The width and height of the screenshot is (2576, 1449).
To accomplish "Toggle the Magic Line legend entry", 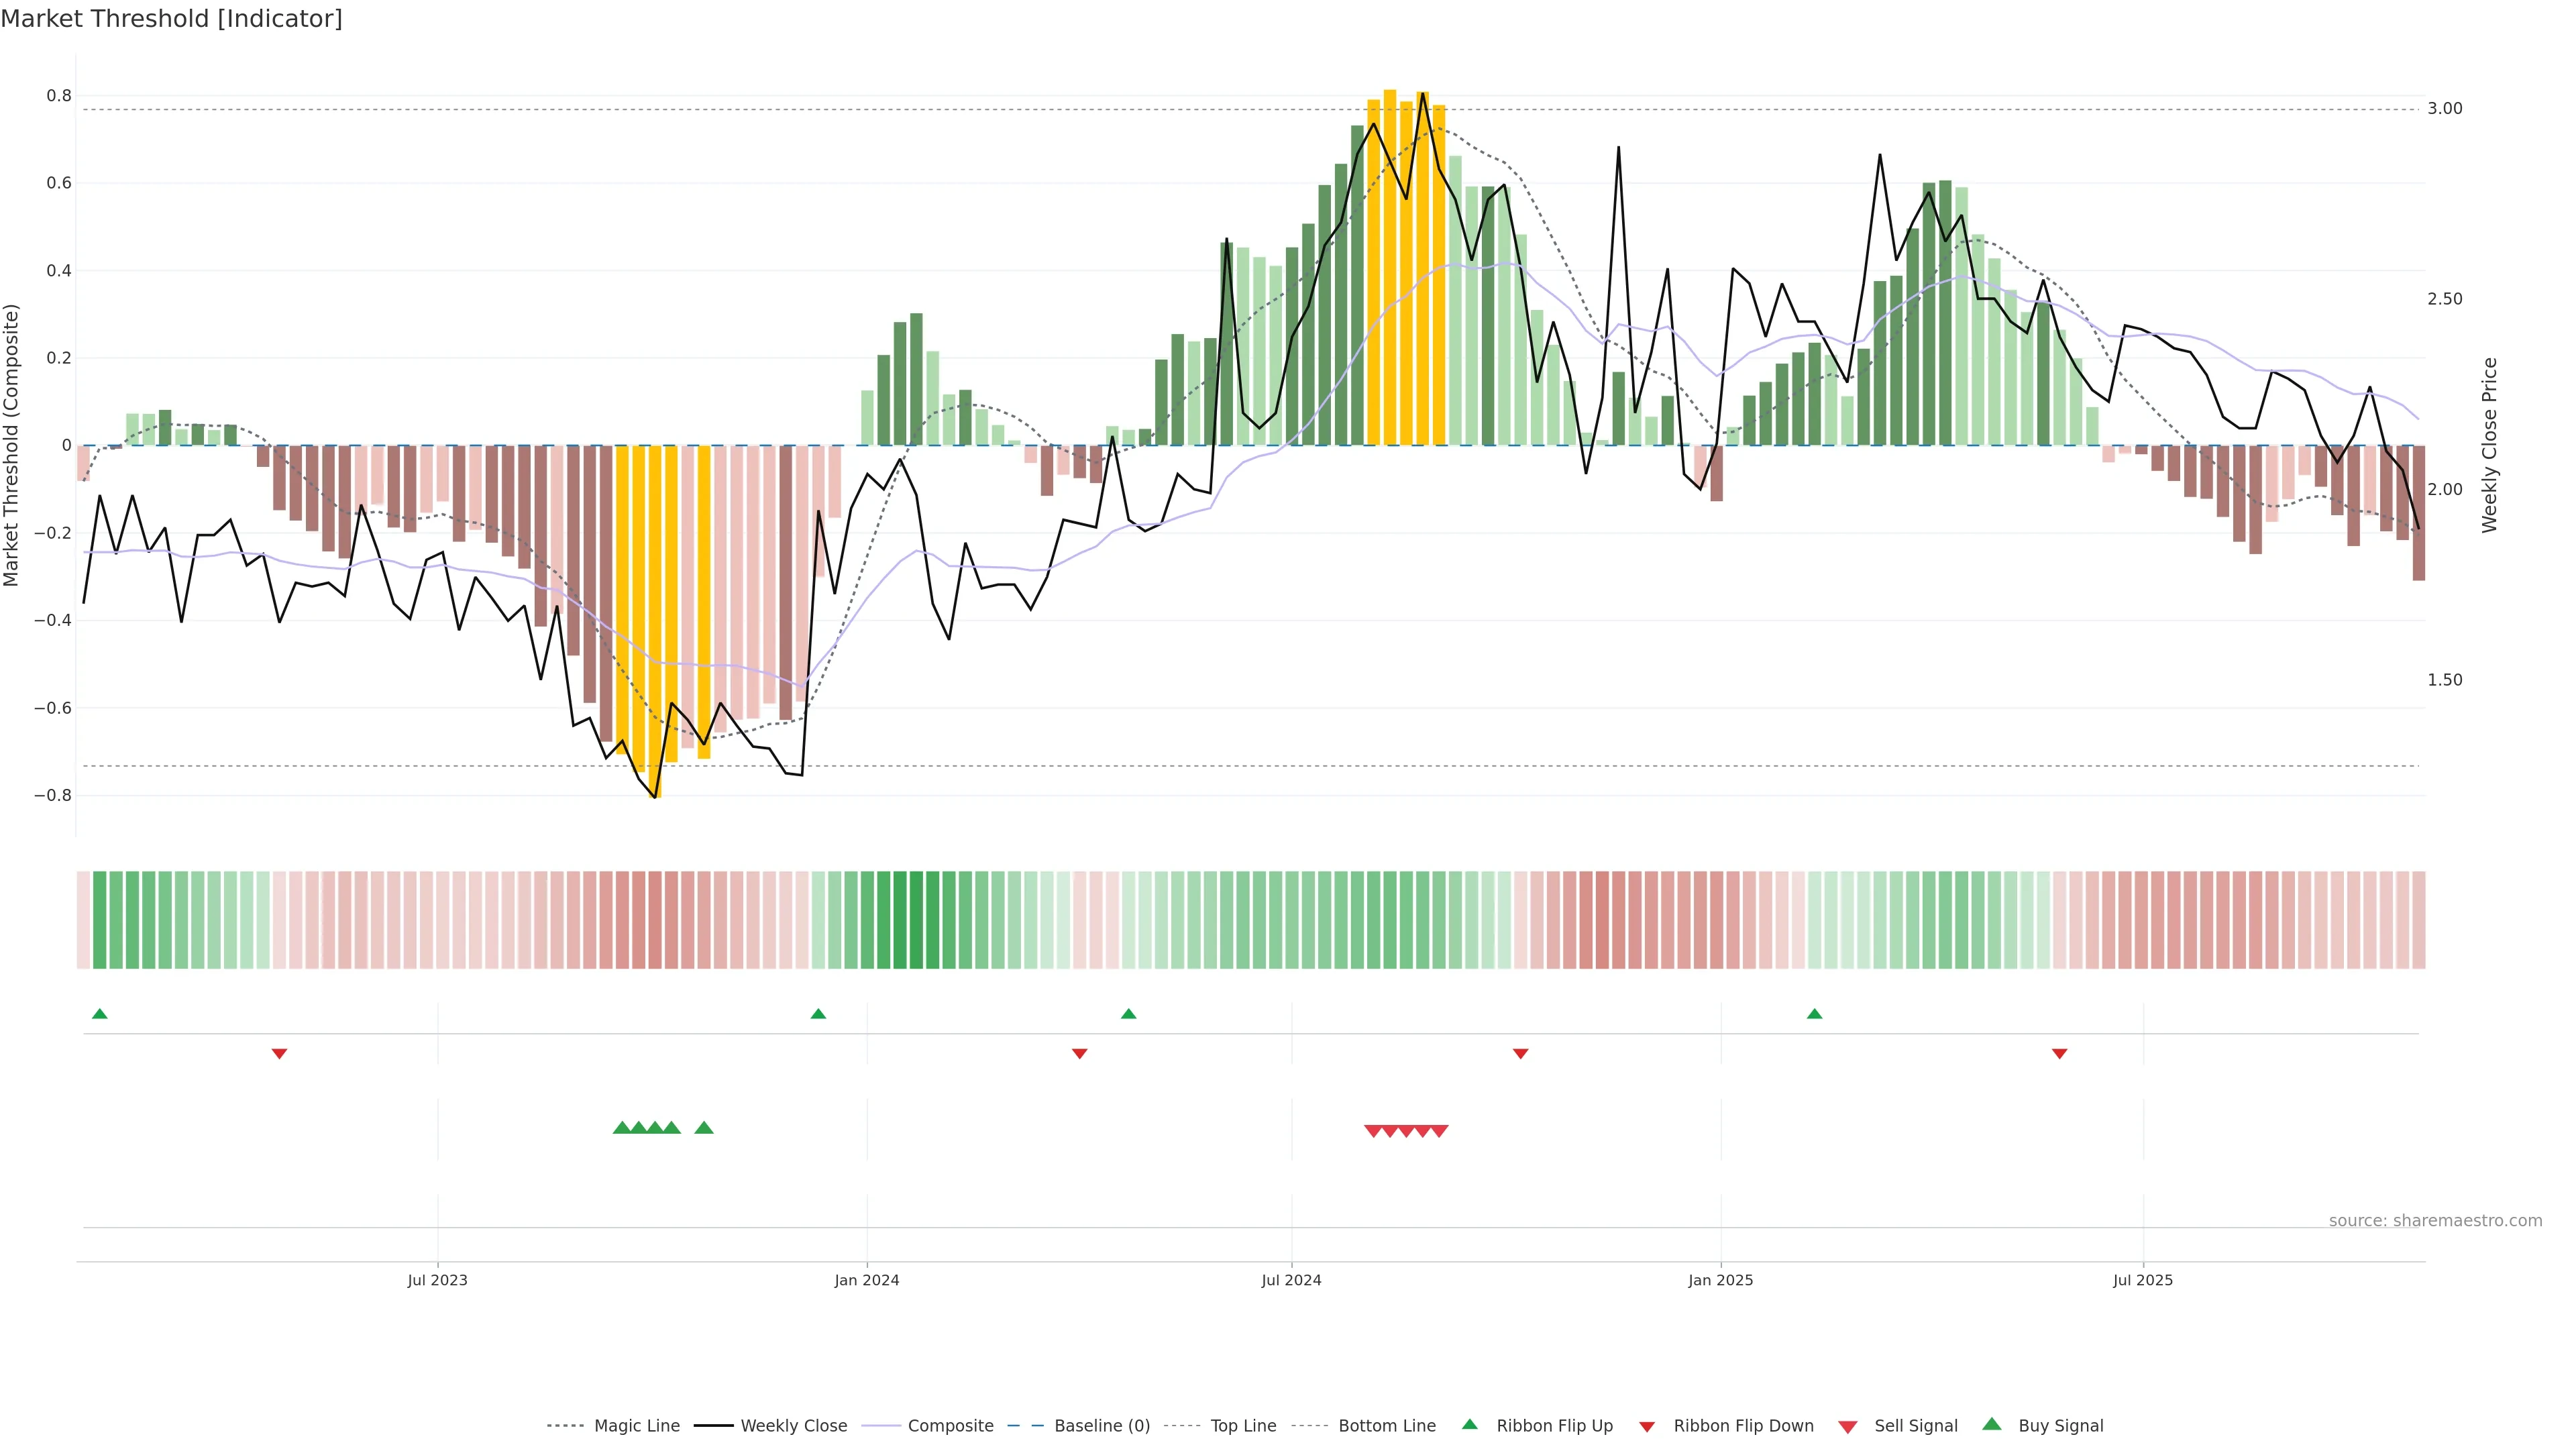I will point(636,1426).
